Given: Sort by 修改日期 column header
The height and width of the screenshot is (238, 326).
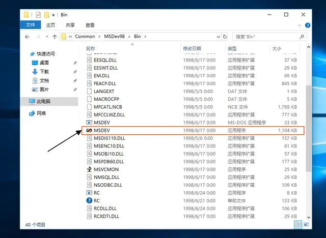Looking at the screenshot, I should [x=192, y=48].
